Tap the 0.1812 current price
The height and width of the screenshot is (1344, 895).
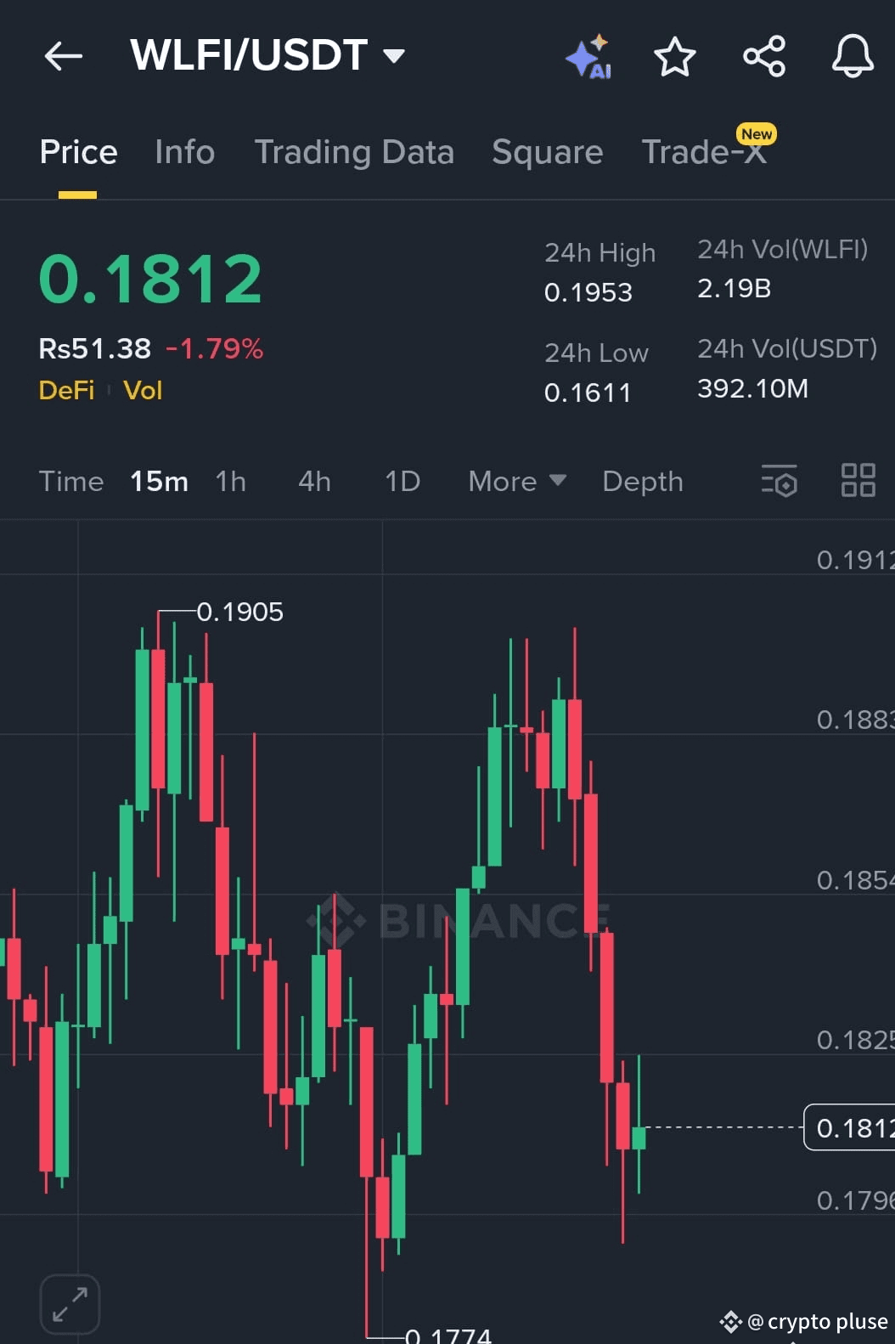coord(150,279)
